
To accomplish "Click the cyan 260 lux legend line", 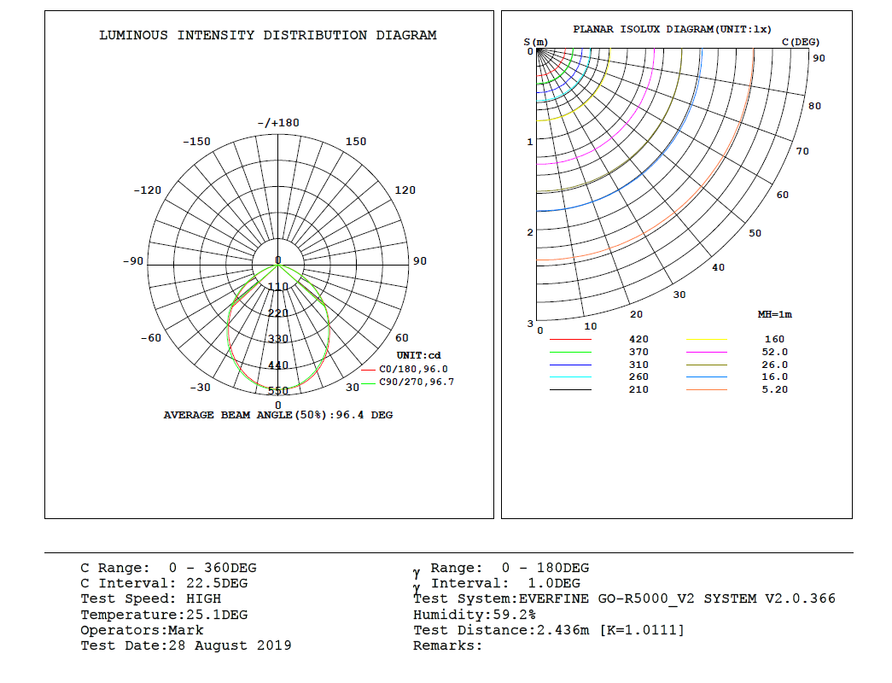I will (570, 377).
